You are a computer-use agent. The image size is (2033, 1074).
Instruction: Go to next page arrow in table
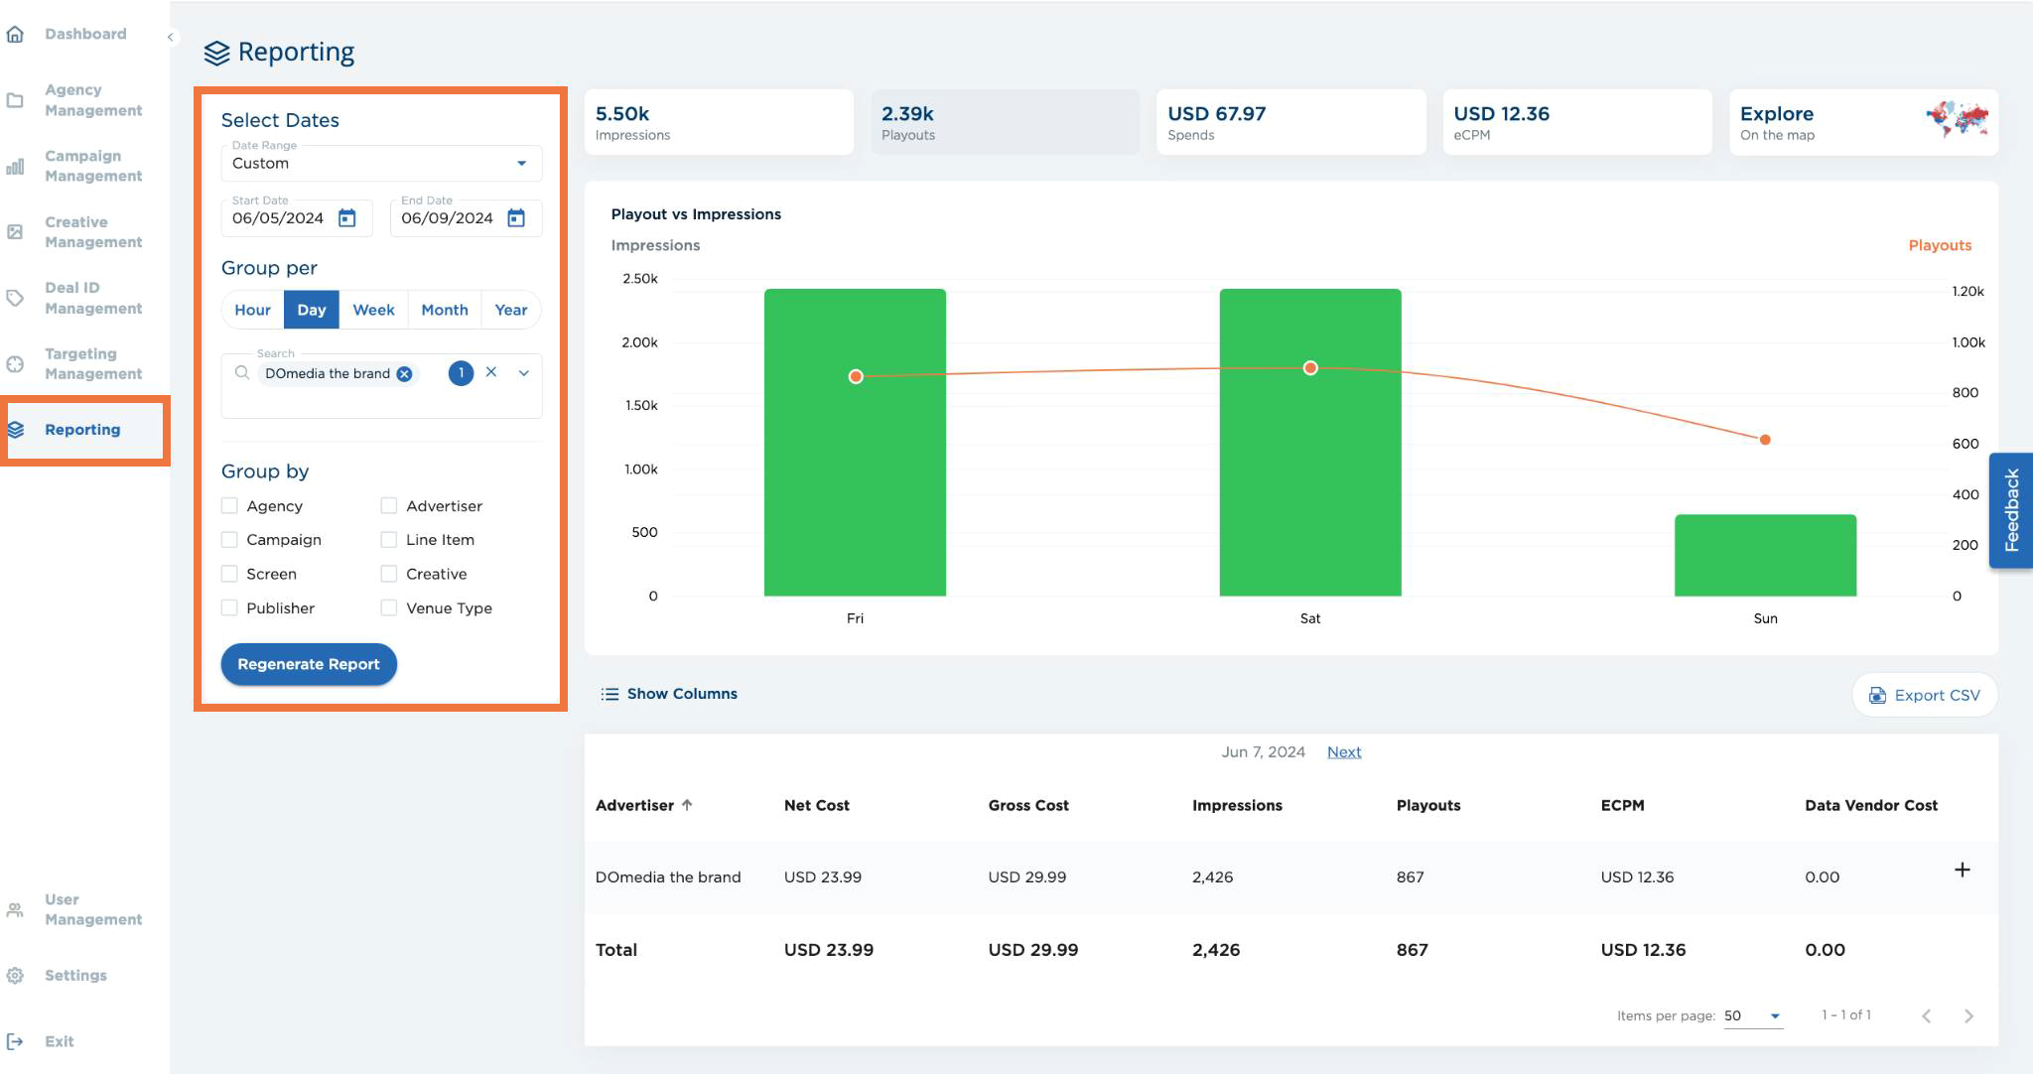(1968, 1015)
